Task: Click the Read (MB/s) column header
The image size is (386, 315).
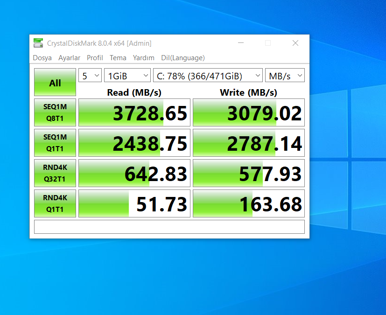Action: (x=134, y=92)
